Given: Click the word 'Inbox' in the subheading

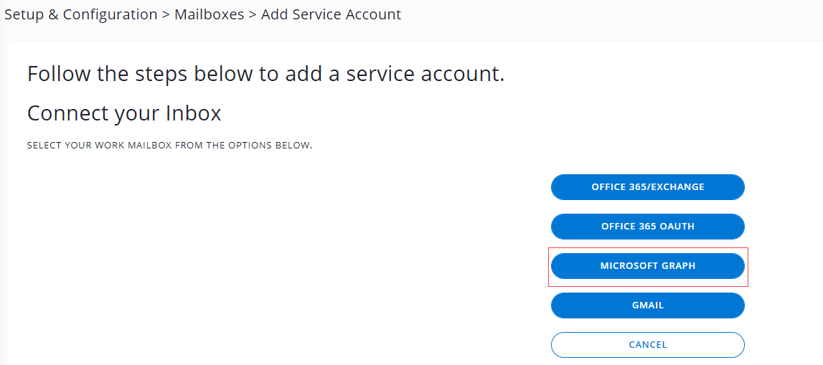Looking at the screenshot, I should click(194, 113).
